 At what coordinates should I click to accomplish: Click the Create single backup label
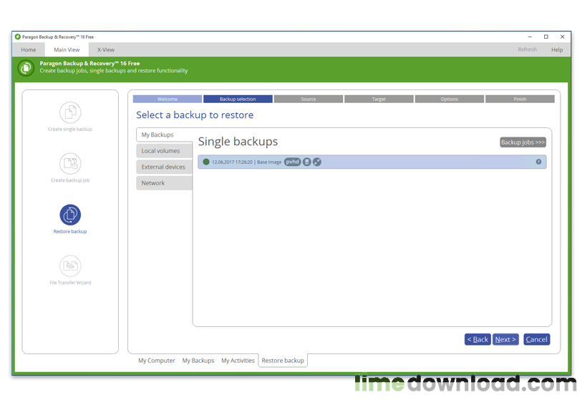pyautogui.click(x=70, y=129)
